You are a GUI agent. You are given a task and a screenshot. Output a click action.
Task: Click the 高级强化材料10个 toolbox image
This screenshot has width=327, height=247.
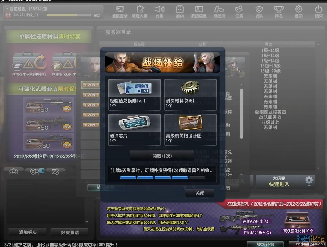[x=298, y=220]
